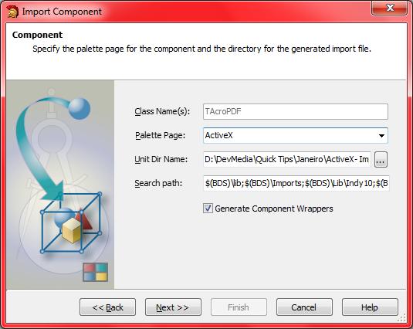
Task: Uncheck Generate Component Wrappers checkbox
Action: 208,209
